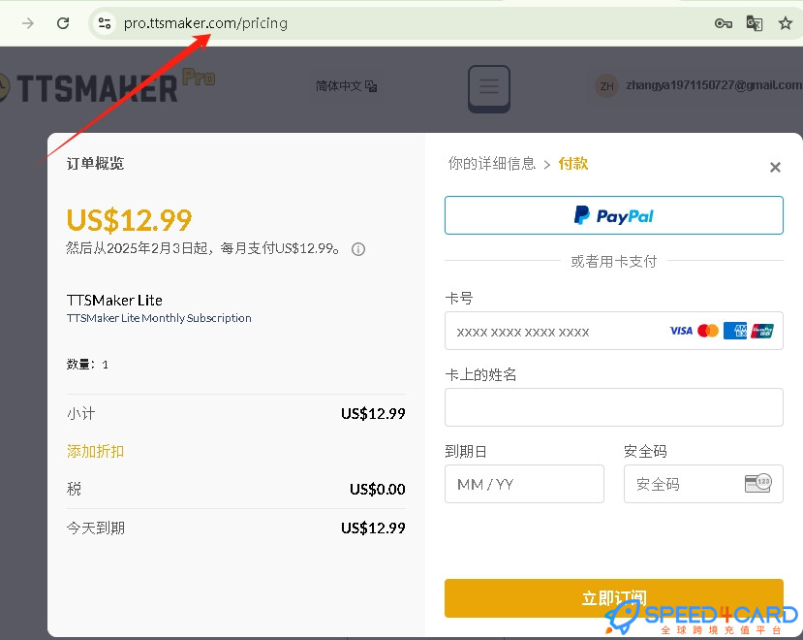Screen dimensions: 803x640
Task: Click the 小计 US$12.99 subtotal amount
Action: [373, 413]
